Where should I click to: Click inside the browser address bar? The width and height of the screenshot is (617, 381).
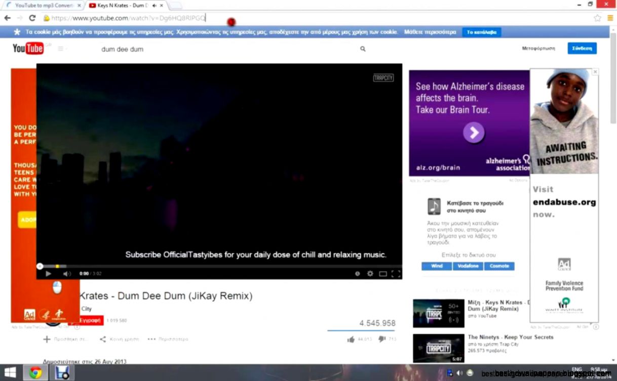click(x=152, y=17)
